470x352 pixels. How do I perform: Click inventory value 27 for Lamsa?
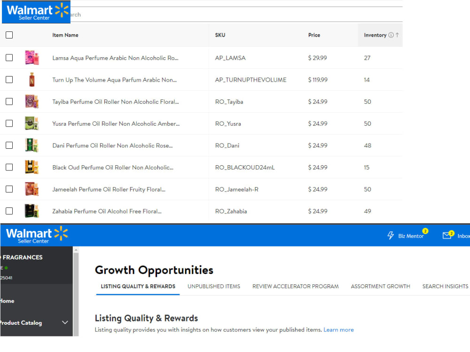[367, 58]
